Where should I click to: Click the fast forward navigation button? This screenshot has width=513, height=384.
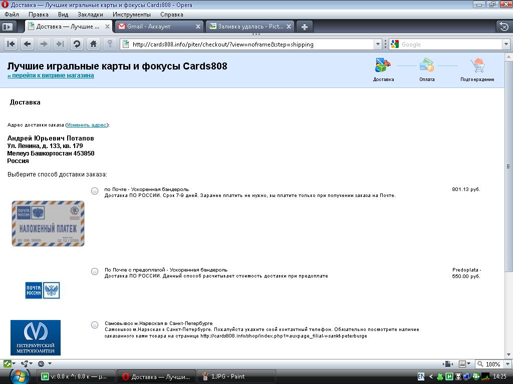[60, 44]
